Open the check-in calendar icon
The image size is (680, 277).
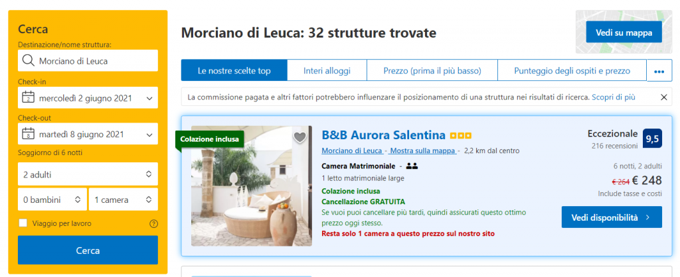[28, 98]
